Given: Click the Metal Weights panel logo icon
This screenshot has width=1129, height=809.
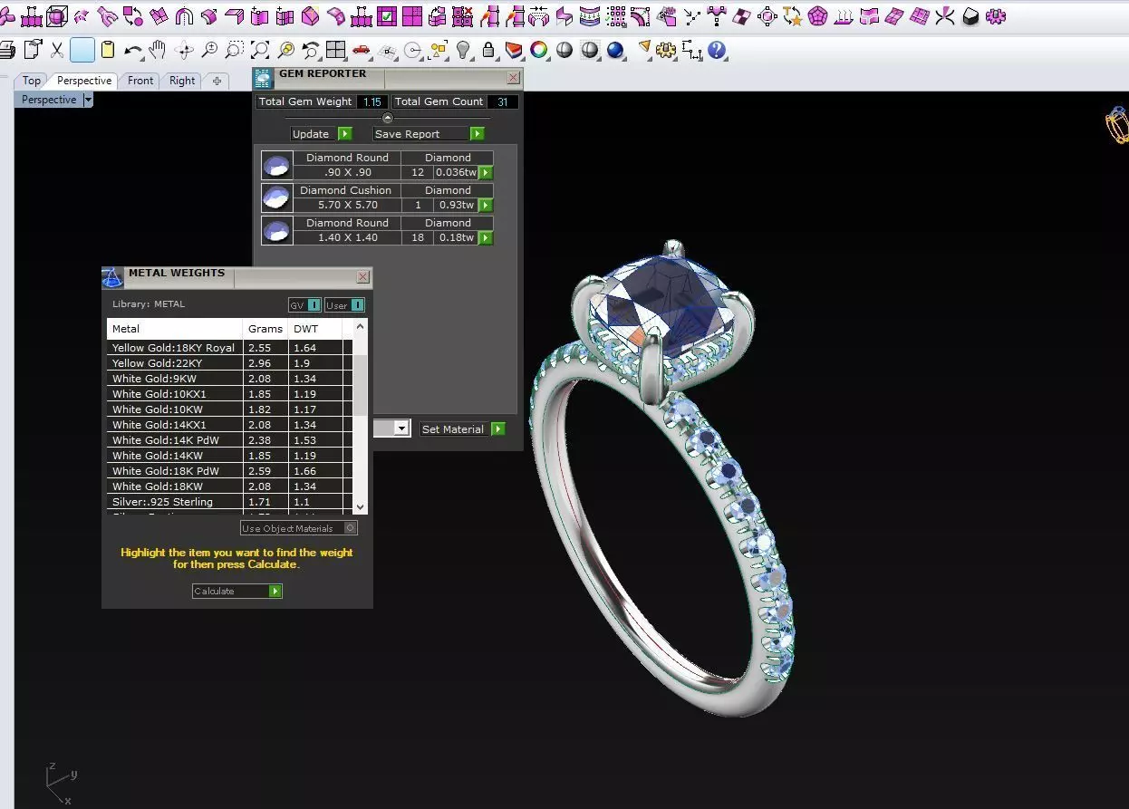Looking at the screenshot, I should tap(112, 277).
